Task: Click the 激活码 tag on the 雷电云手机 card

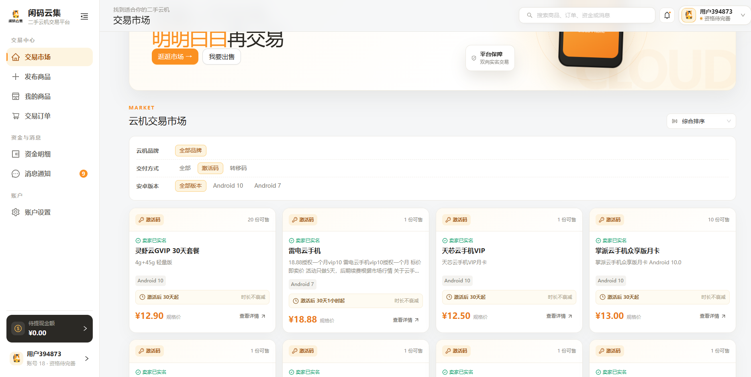Action: 303,220
